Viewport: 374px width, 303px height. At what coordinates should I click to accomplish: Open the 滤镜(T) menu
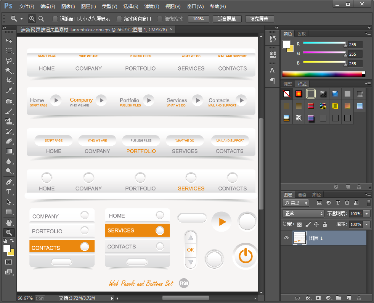(x=152, y=6)
